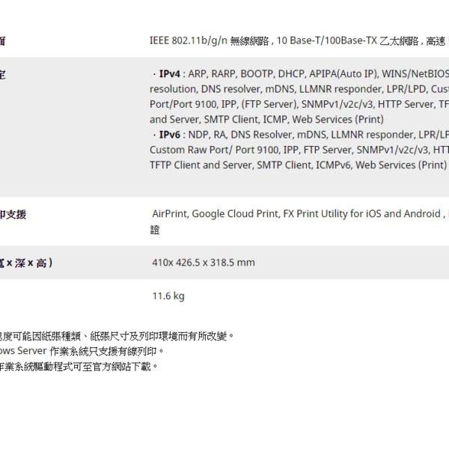Click the '定' protocol row label
The height and width of the screenshot is (449, 449).
[x=3, y=74]
